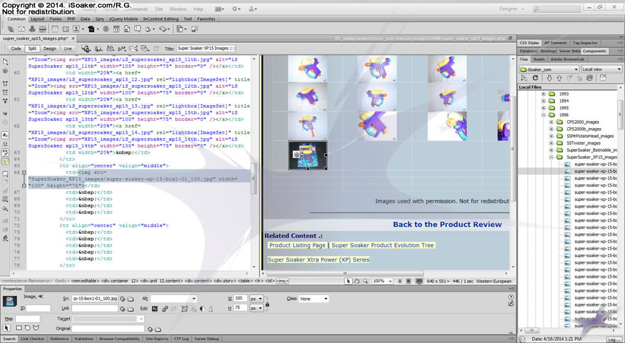Open the Local view dropdown
This screenshot has width=625, height=343.
tap(601, 70)
